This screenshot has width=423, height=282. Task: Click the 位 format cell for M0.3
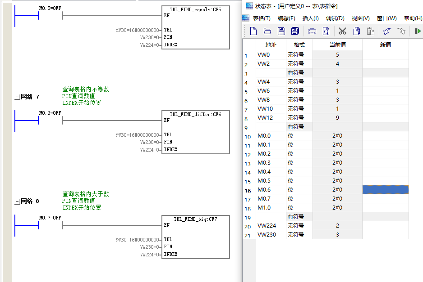[299, 162]
